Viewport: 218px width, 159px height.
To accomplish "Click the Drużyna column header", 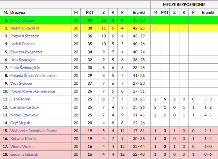I will point(18,12).
